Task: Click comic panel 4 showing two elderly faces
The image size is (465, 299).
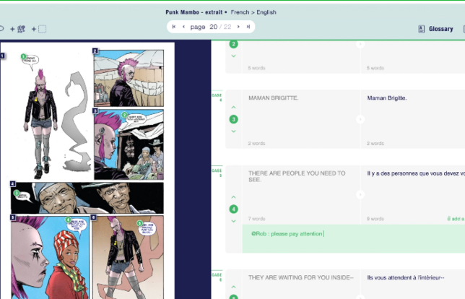Action: tap(87, 198)
